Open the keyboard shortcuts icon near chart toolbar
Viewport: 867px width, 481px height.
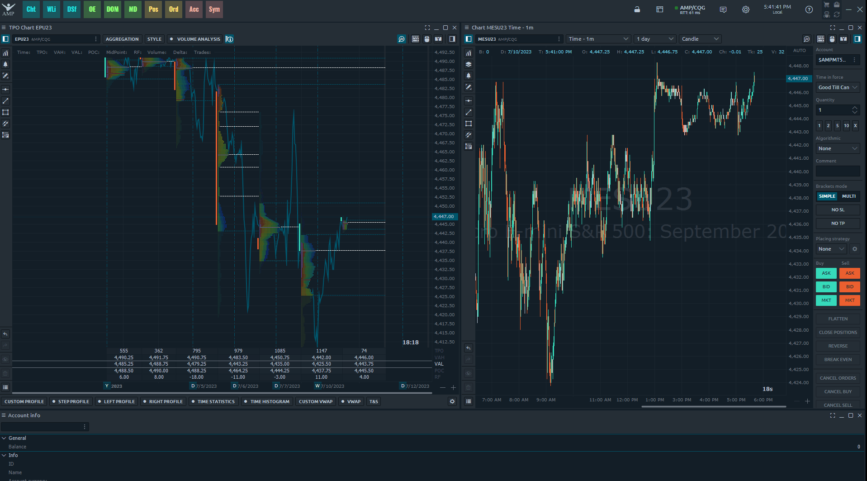point(415,39)
